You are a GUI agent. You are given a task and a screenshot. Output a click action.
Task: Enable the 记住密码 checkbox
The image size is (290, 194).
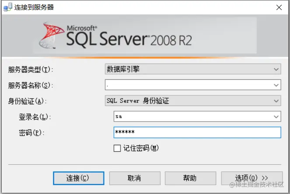click(117, 148)
